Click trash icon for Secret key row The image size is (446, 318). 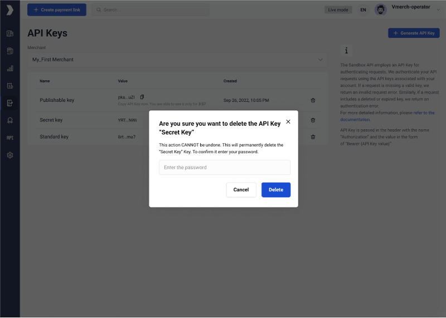coord(313,120)
